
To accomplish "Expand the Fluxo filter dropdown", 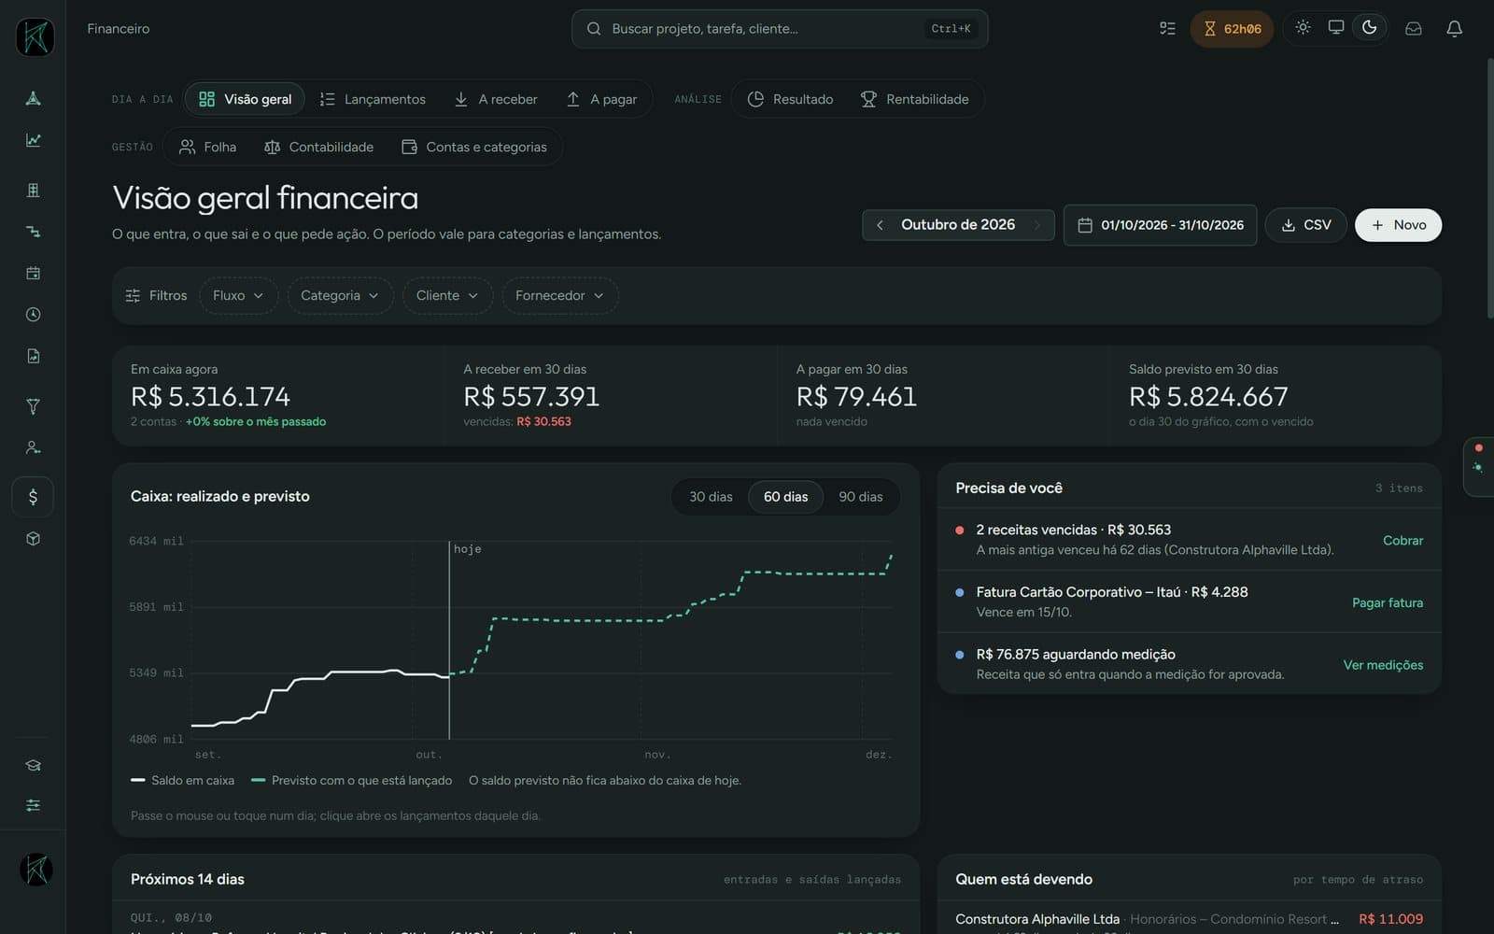I will (x=238, y=295).
